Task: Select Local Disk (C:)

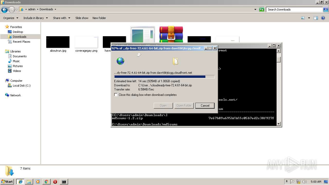Action: pos(22,86)
